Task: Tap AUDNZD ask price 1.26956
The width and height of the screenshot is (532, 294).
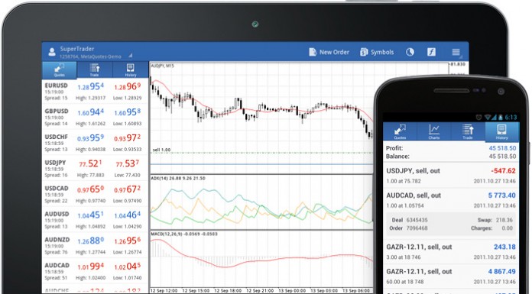Action: pos(127,241)
